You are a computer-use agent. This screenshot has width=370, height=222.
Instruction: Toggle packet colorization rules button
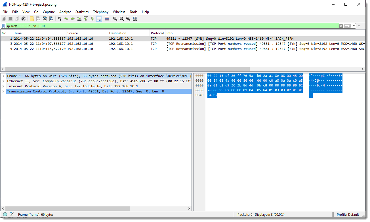coord(107,19)
